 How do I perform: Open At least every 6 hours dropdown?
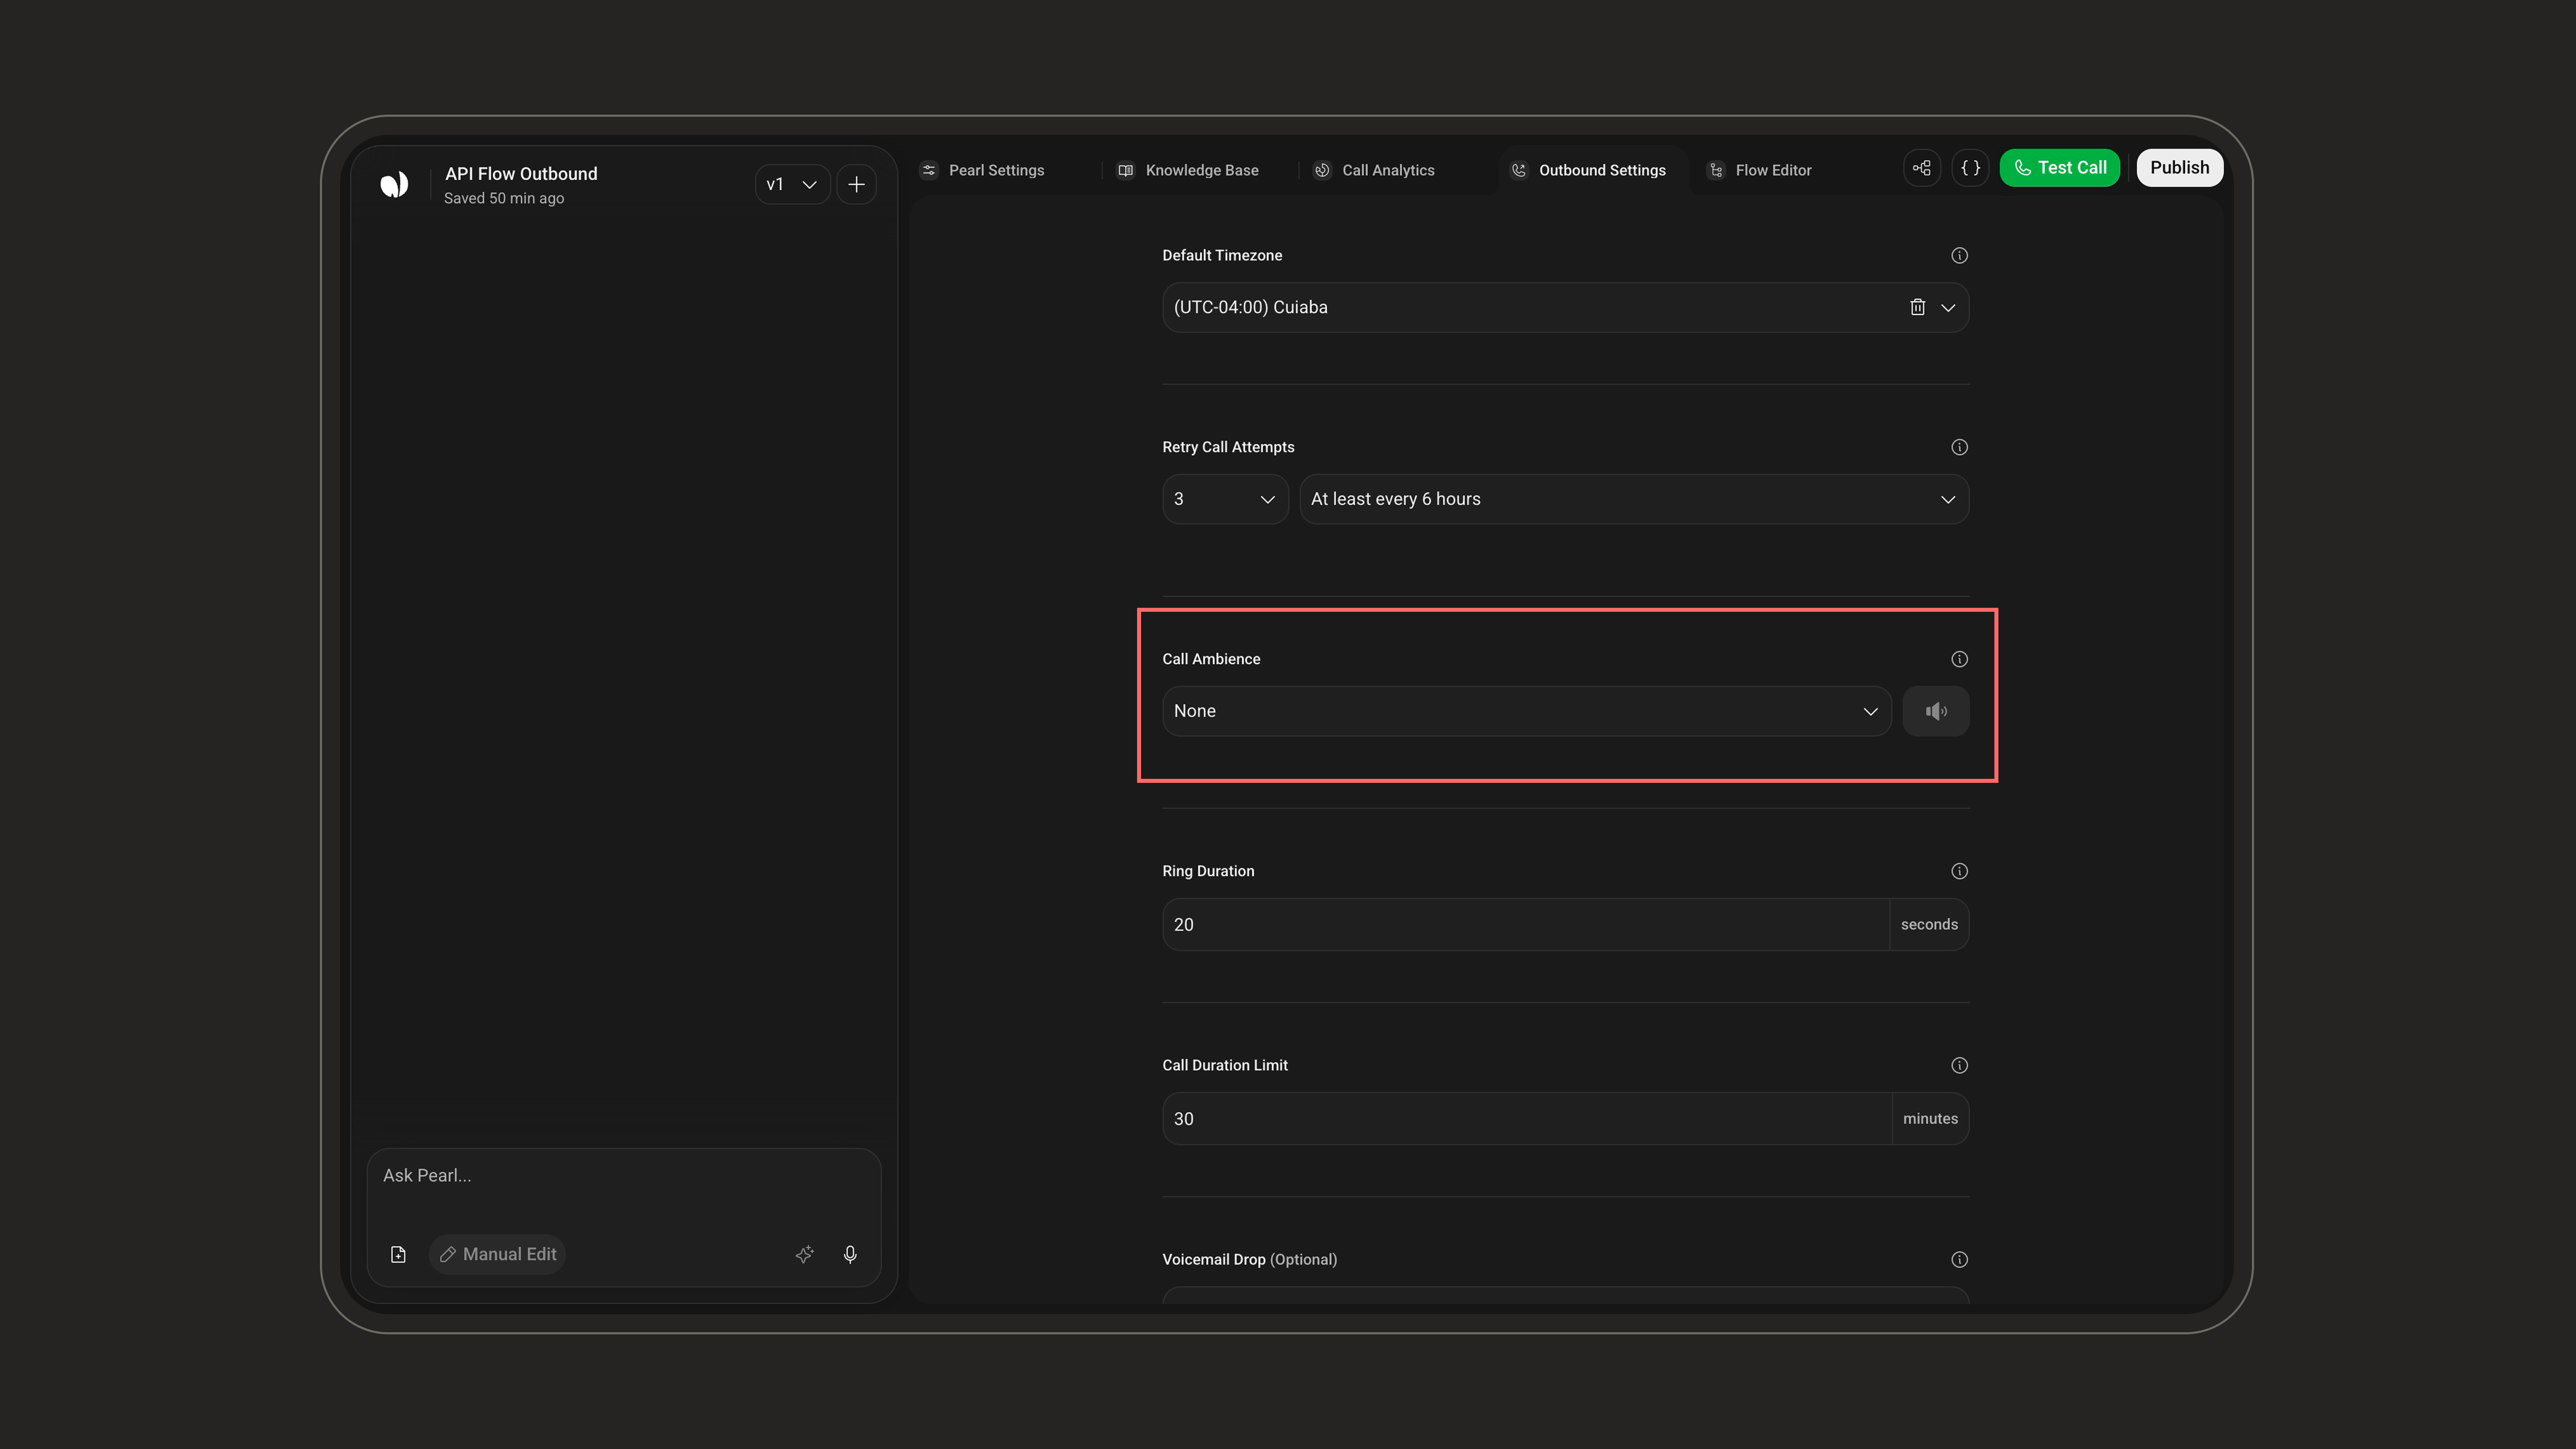(1634, 499)
